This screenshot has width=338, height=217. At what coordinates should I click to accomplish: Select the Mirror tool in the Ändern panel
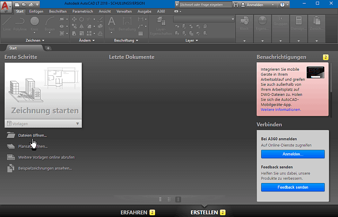click(81, 27)
